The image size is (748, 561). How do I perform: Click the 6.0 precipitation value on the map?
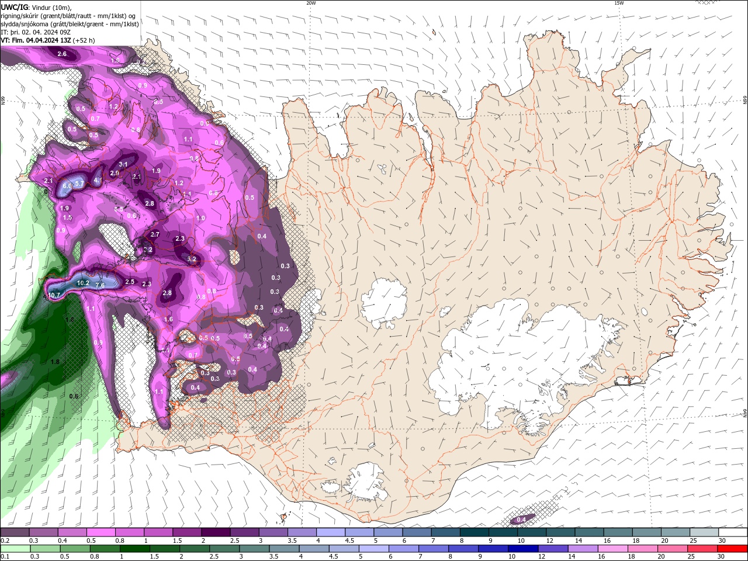[x=67, y=185]
